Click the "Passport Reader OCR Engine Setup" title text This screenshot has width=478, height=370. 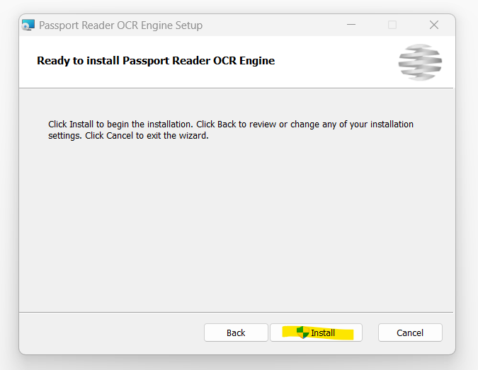pyautogui.click(x=120, y=25)
